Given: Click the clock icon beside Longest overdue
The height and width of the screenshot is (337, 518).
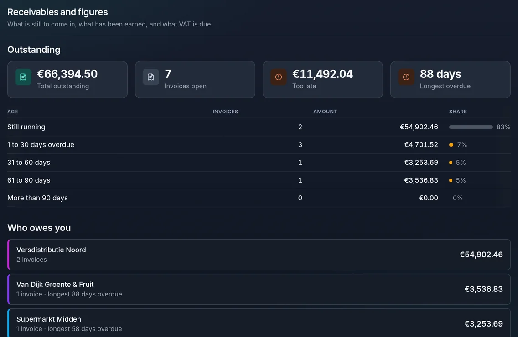Looking at the screenshot, I should 406,77.
